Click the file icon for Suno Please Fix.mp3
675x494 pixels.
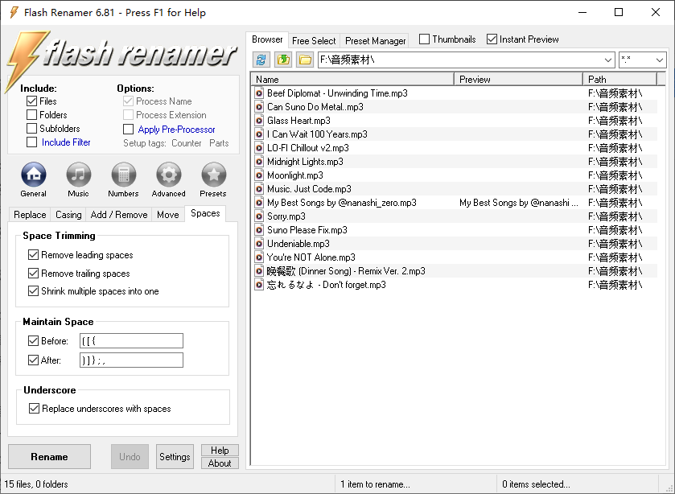click(259, 230)
